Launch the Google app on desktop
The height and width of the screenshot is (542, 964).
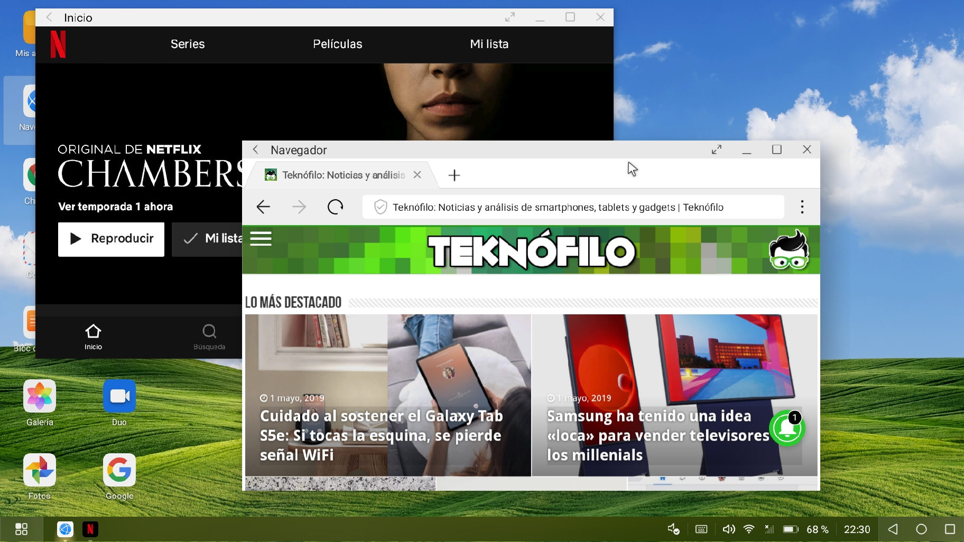(x=119, y=477)
